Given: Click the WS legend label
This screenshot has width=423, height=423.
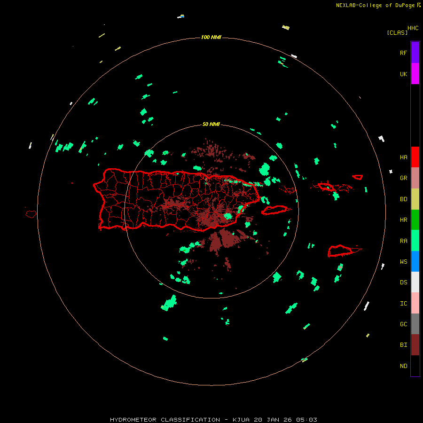Looking at the screenshot, I should 403,261.
